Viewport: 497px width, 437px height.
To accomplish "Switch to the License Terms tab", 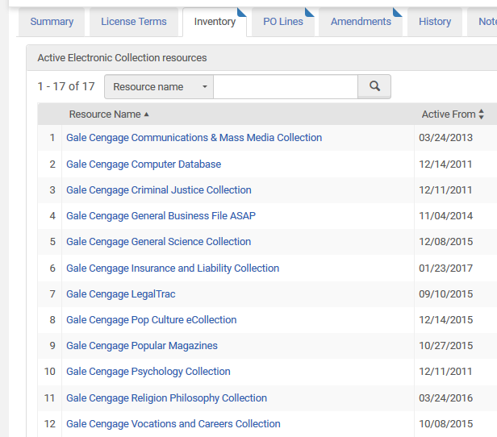I will click(x=133, y=22).
